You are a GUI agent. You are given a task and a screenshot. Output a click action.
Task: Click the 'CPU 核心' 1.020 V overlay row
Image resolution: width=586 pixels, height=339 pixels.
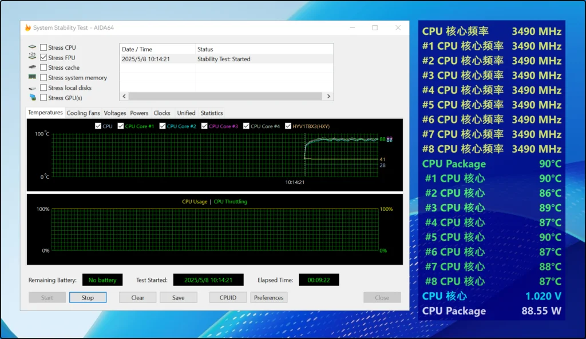[492, 296]
